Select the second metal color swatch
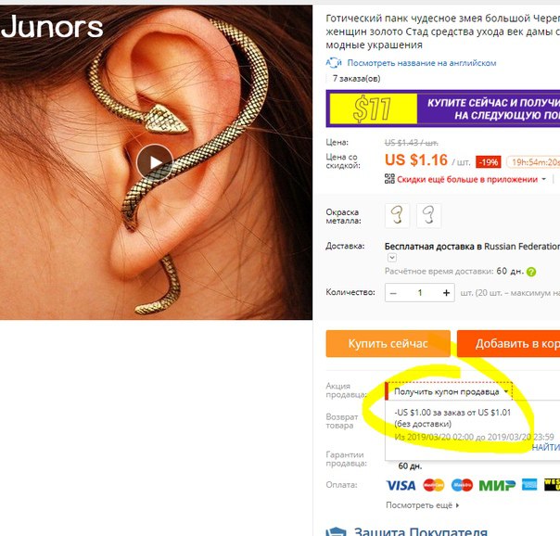 [x=429, y=215]
